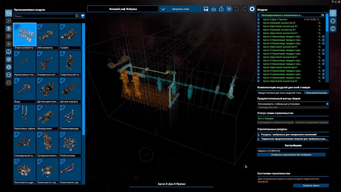This screenshot has height=192, width=341.
Task: Select the Очищенные металлы module tile
Action: (47, 63)
